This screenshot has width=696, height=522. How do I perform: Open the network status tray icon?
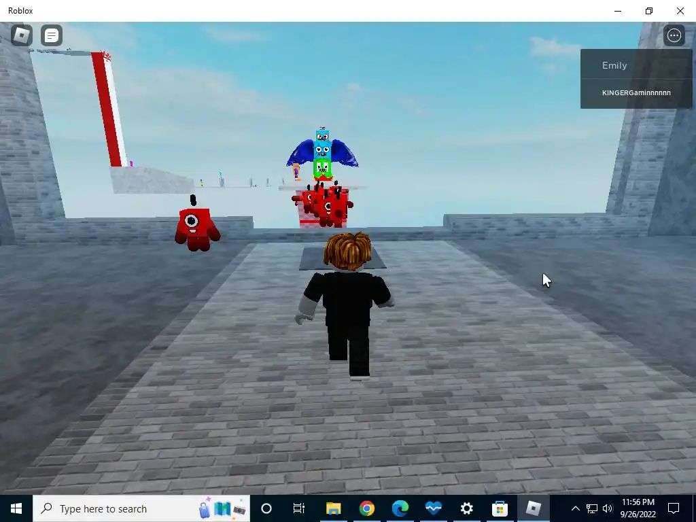pos(592,508)
